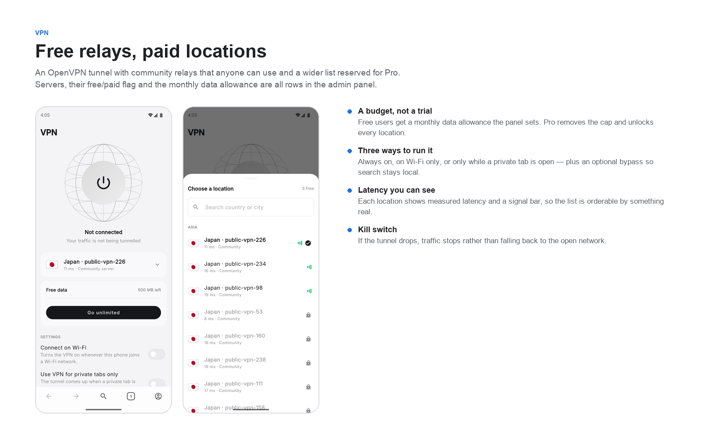Click the lock icon on public-vpn-160
The height and width of the screenshot is (439, 702).
(308, 339)
